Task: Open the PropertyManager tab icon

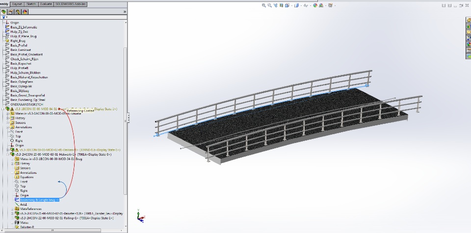Action: pos(10,12)
